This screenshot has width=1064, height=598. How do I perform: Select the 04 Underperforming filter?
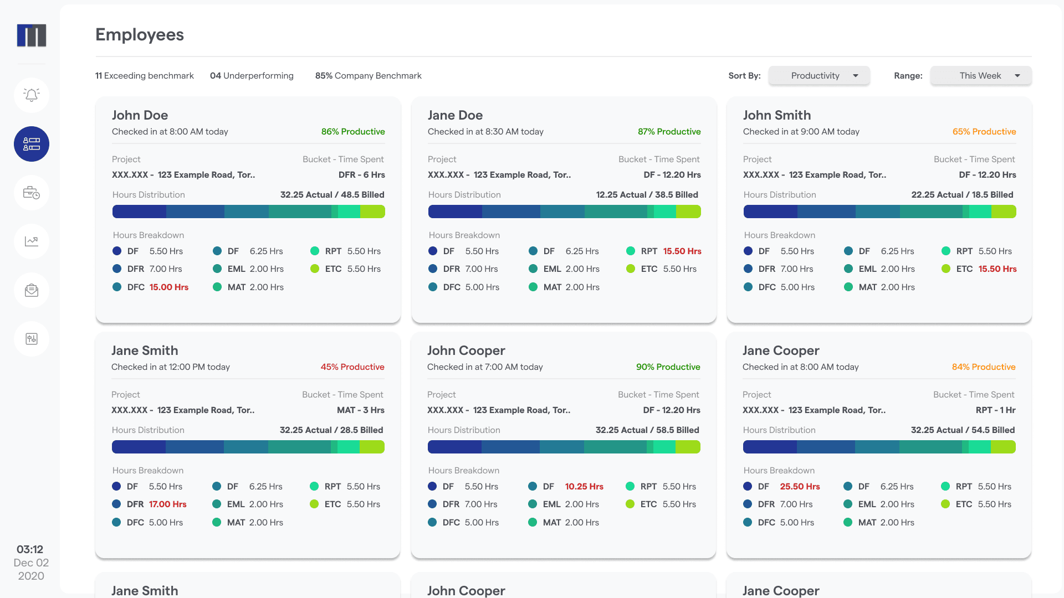pos(252,75)
